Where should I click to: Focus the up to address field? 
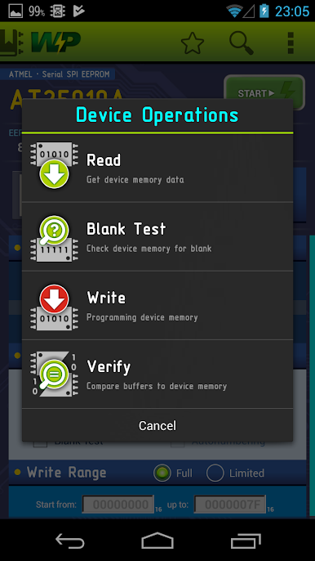(x=230, y=505)
